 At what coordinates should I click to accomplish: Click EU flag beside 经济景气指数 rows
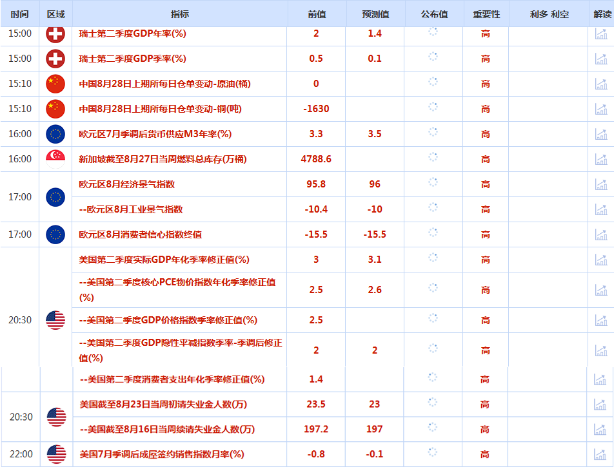[x=55, y=196]
